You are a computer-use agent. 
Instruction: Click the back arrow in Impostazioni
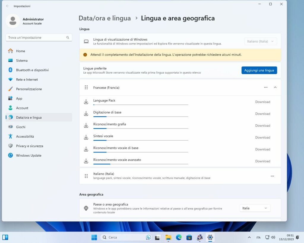pos(7,6)
